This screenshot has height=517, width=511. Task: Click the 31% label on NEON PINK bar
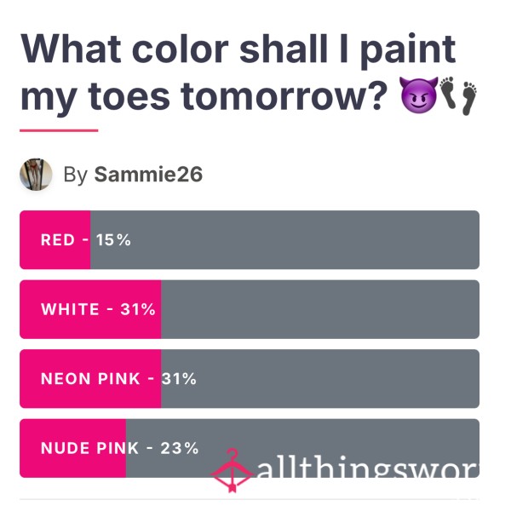point(179,379)
